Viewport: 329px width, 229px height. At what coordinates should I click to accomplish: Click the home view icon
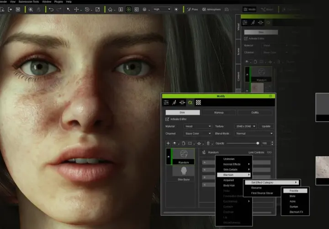pyautogui.click(x=110, y=10)
